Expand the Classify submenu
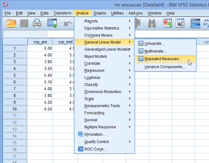This screenshot has width=209, height=163. [x=104, y=85]
